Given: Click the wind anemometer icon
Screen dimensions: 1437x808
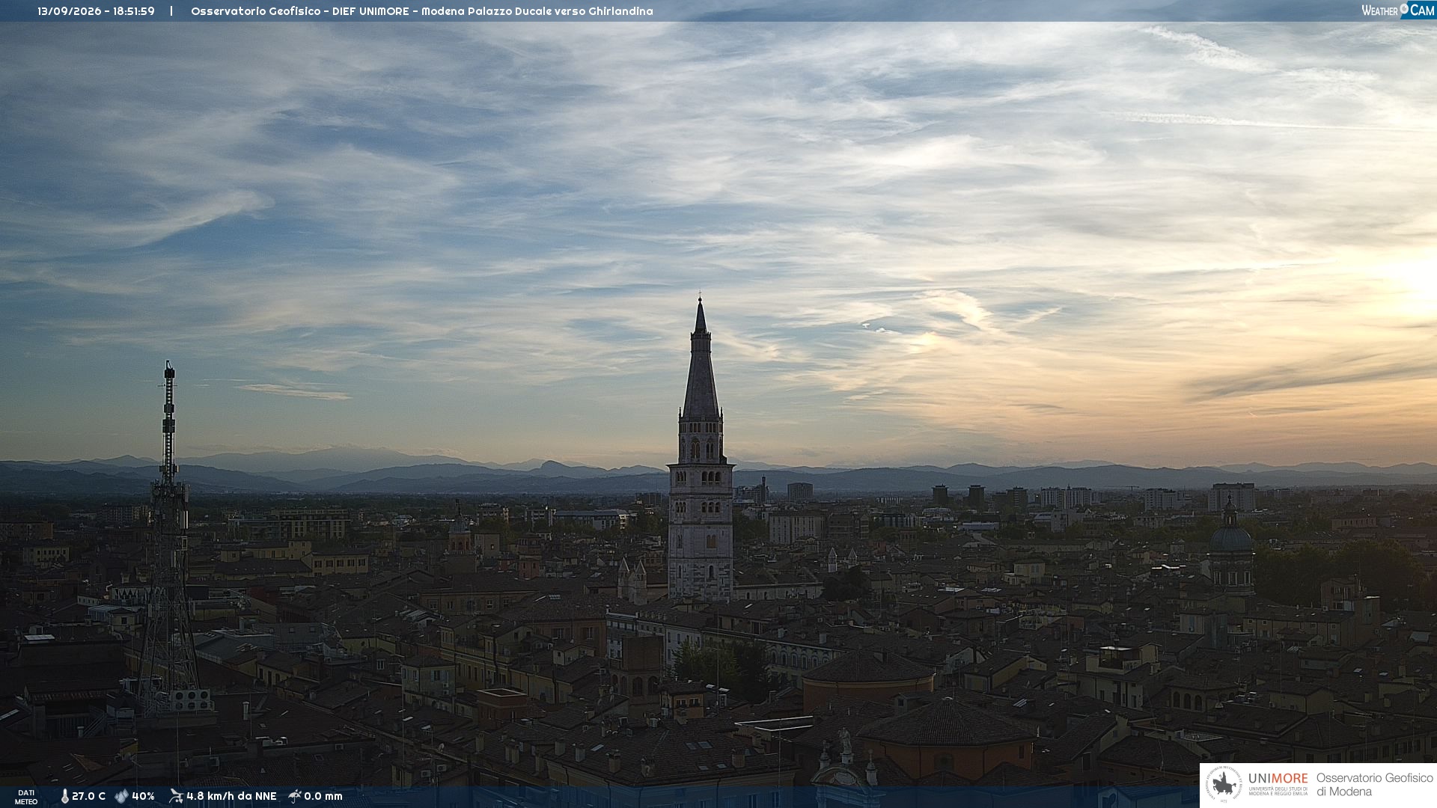Looking at the screenshot, I should click(176, 796).
